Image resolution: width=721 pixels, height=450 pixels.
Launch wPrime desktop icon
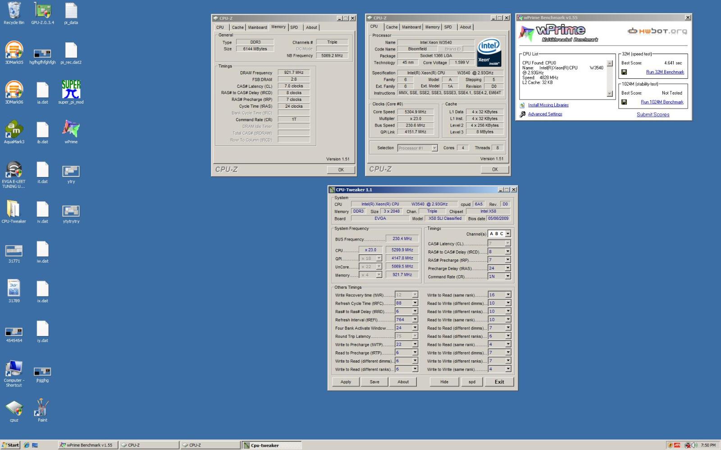71,132
